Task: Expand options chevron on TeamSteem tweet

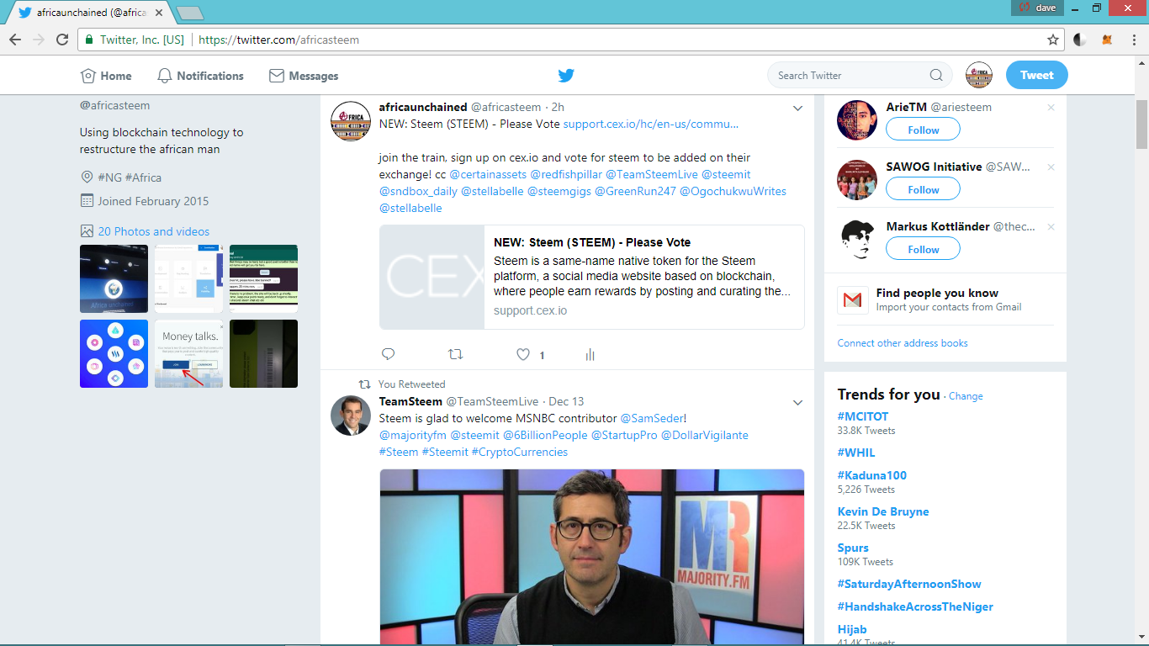Action: point(797,402)
